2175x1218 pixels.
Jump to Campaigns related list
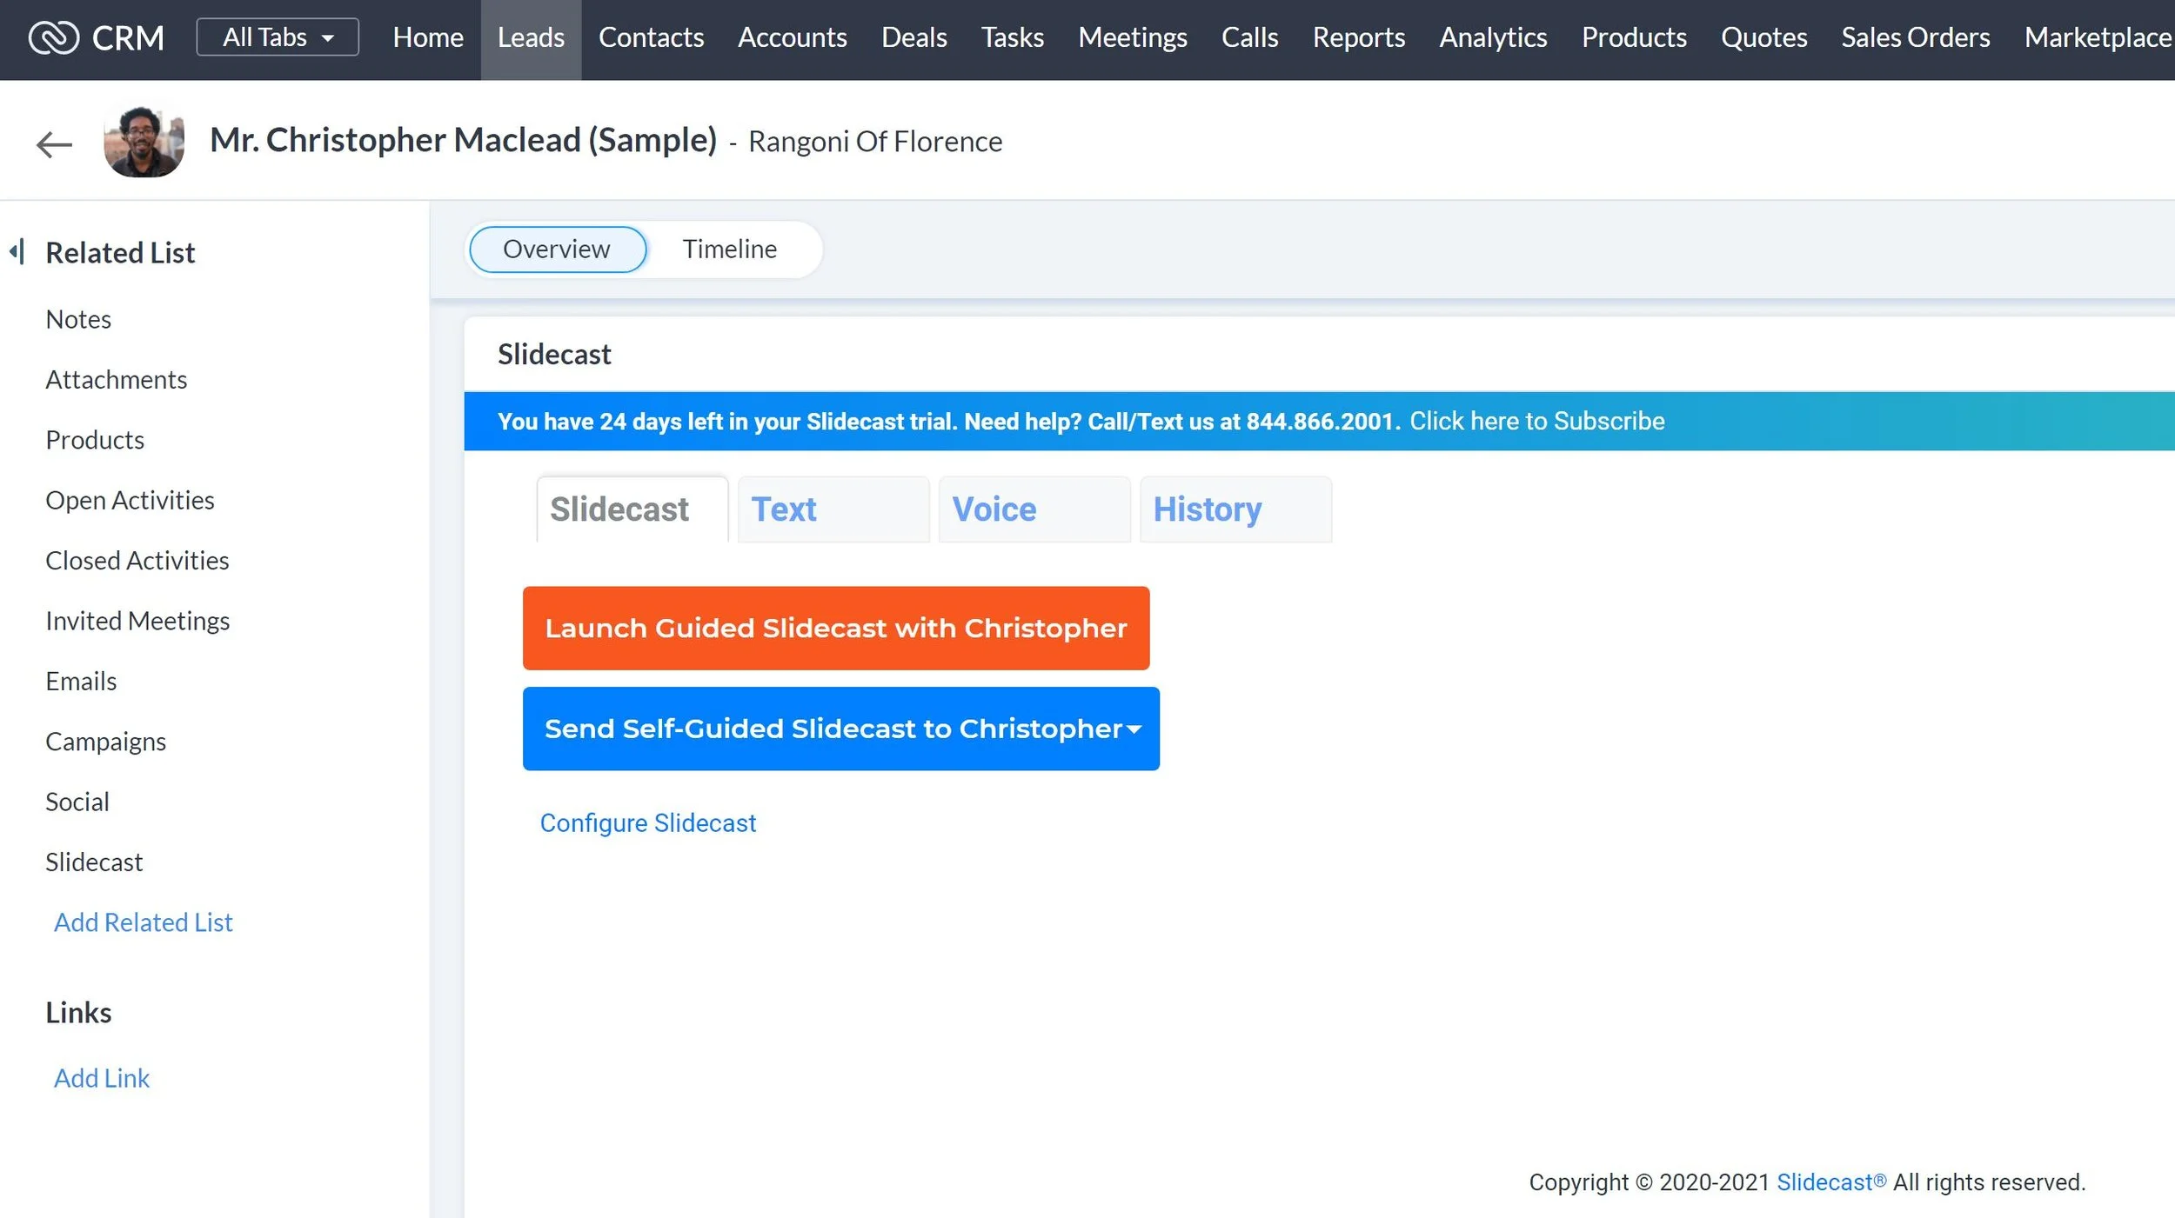click(105, 742)
